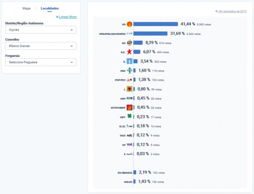Click the CH party logo icon
This screenshot has height=194, width=254.
tap(129, 43)
